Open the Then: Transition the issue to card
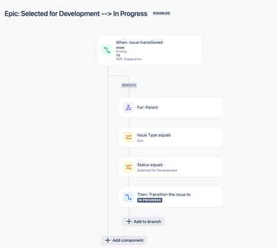277x248 pixels. tap(171, 197)
